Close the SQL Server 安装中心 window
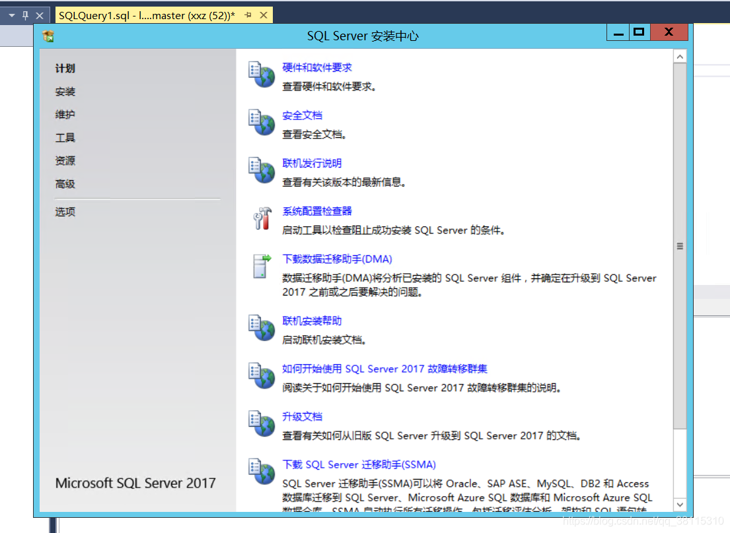 click(669, 32)
